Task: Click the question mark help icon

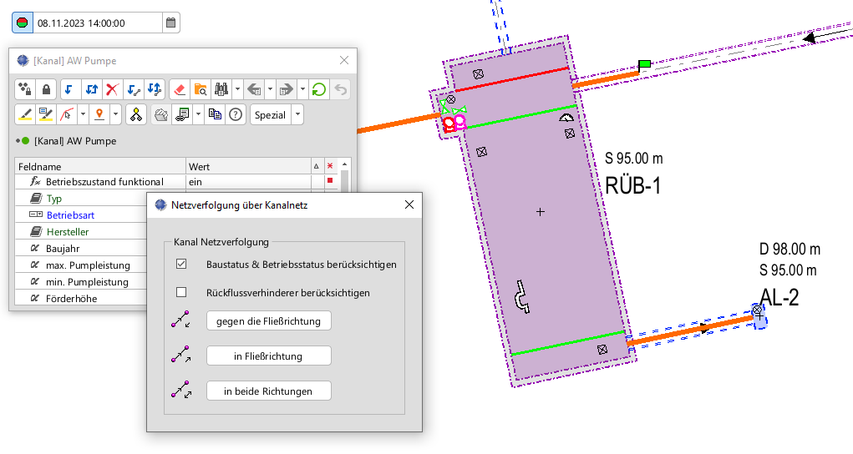Action: point(236,114)
